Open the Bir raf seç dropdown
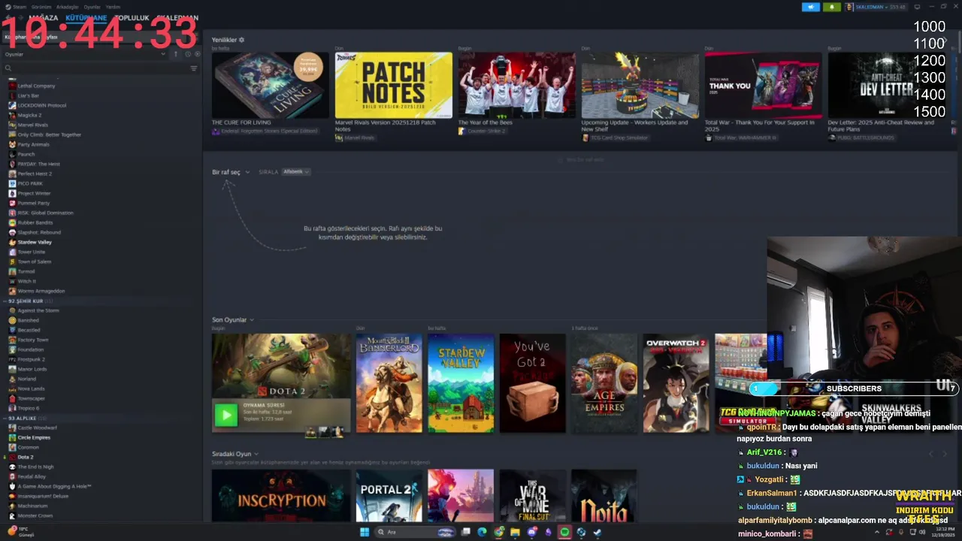This screenshot has height=541, width=962. tap(231, 172)
